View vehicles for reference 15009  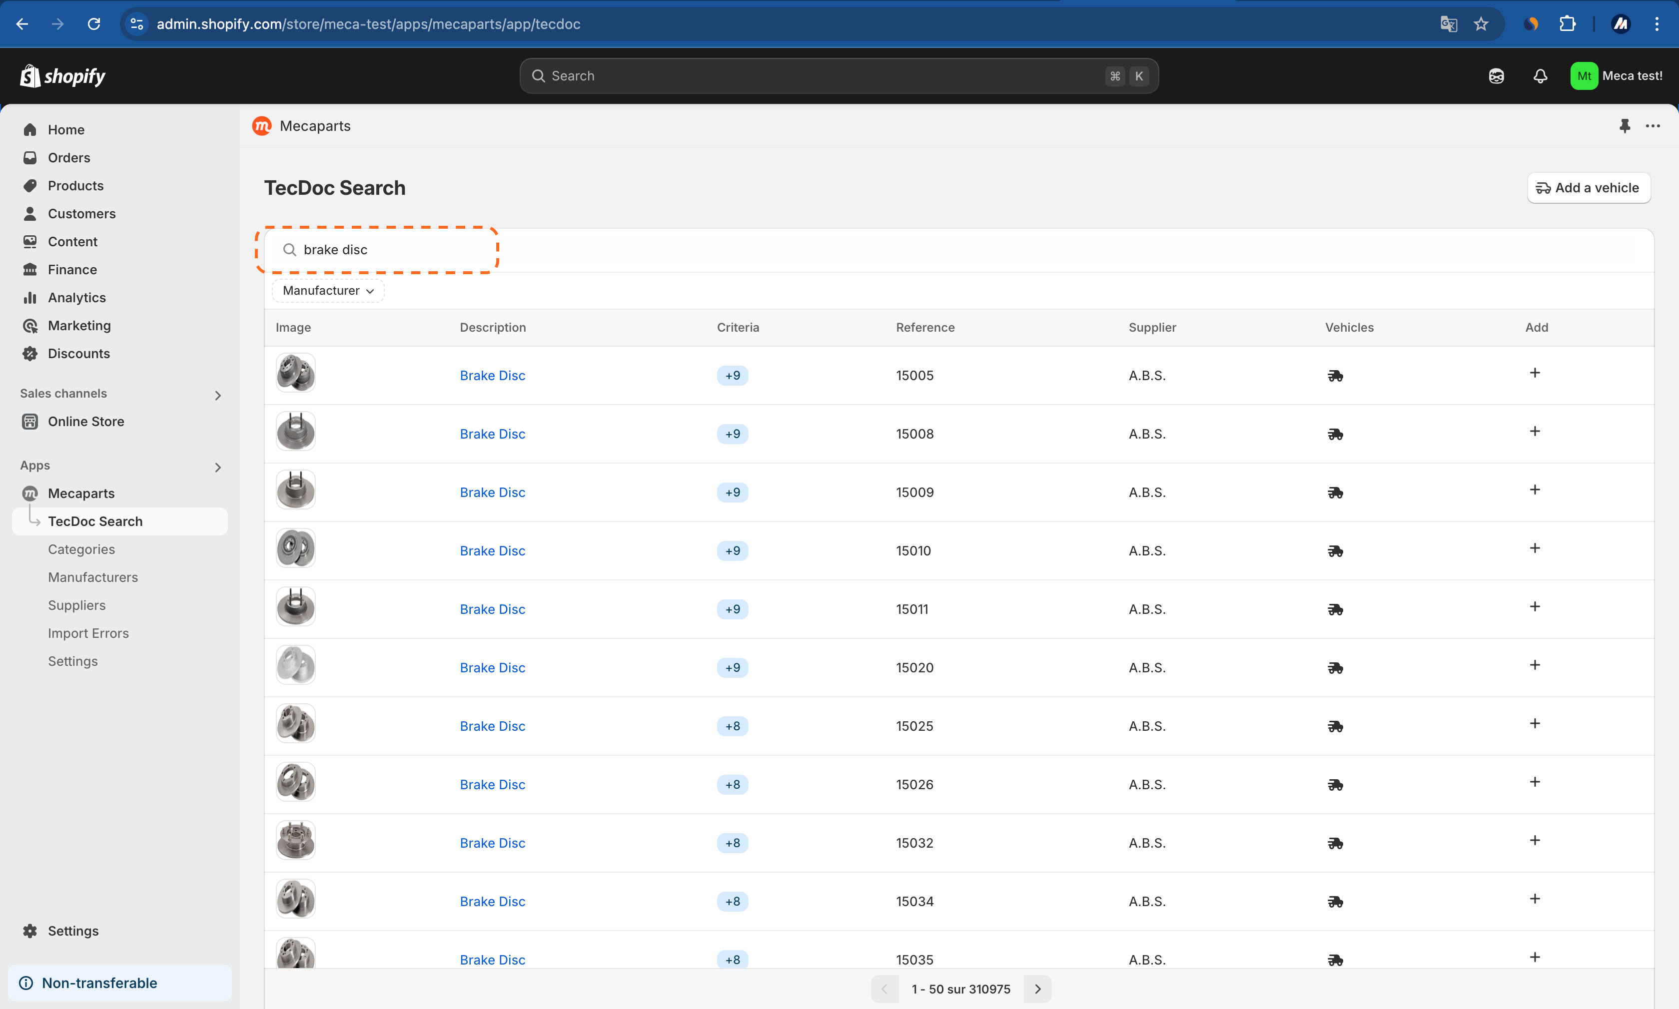click(x=1335, y=492)
